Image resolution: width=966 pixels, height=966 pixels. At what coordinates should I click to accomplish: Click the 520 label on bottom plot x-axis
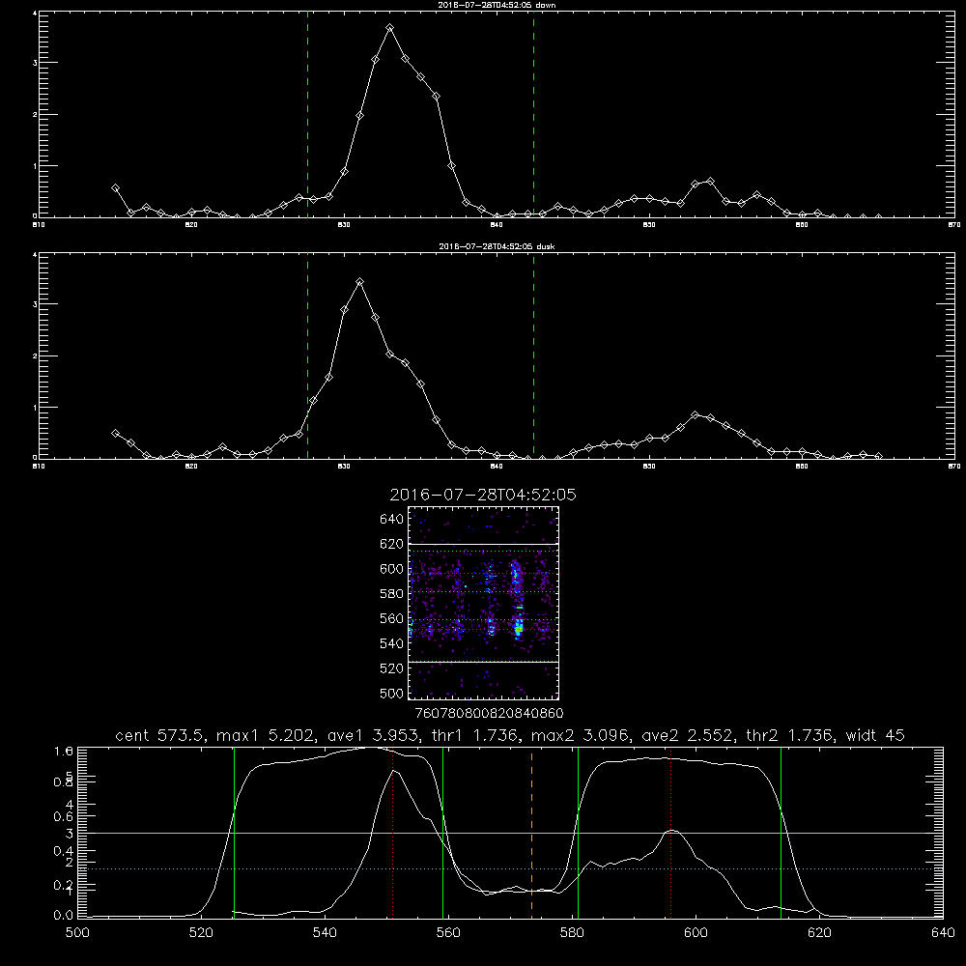tap(201, 933)
